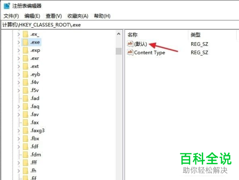Viewport: 239px width, 180px height.
Task: Expand the .ext key
Action: [19, 67]
